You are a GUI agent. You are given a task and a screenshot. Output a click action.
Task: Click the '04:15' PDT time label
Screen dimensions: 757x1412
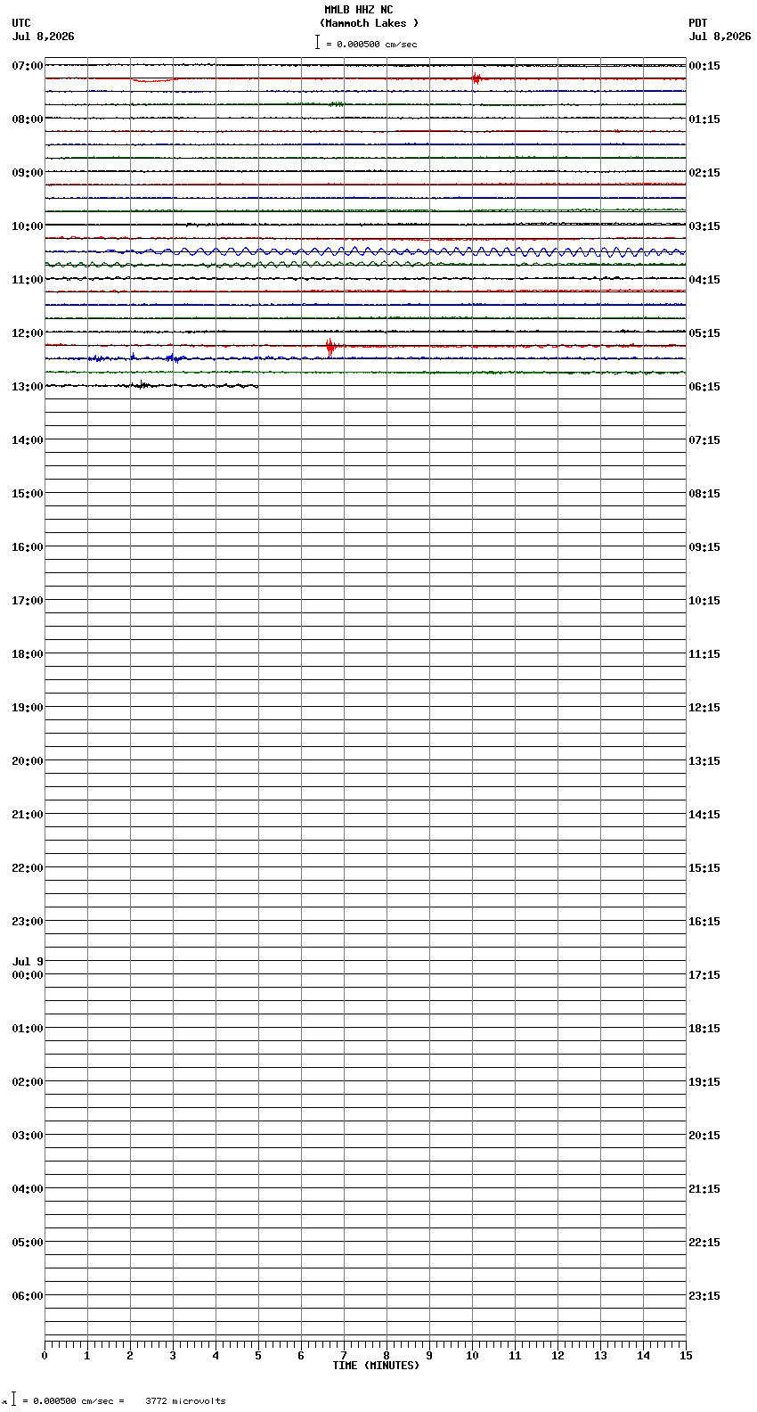tap(704, 280)
